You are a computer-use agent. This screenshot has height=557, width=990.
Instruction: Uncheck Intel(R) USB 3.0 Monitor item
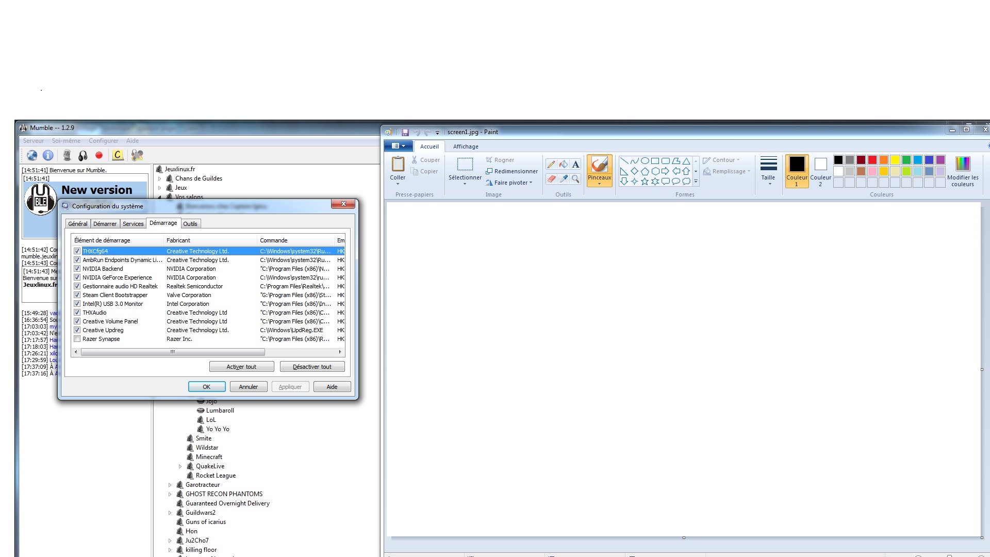pos(77,304)
